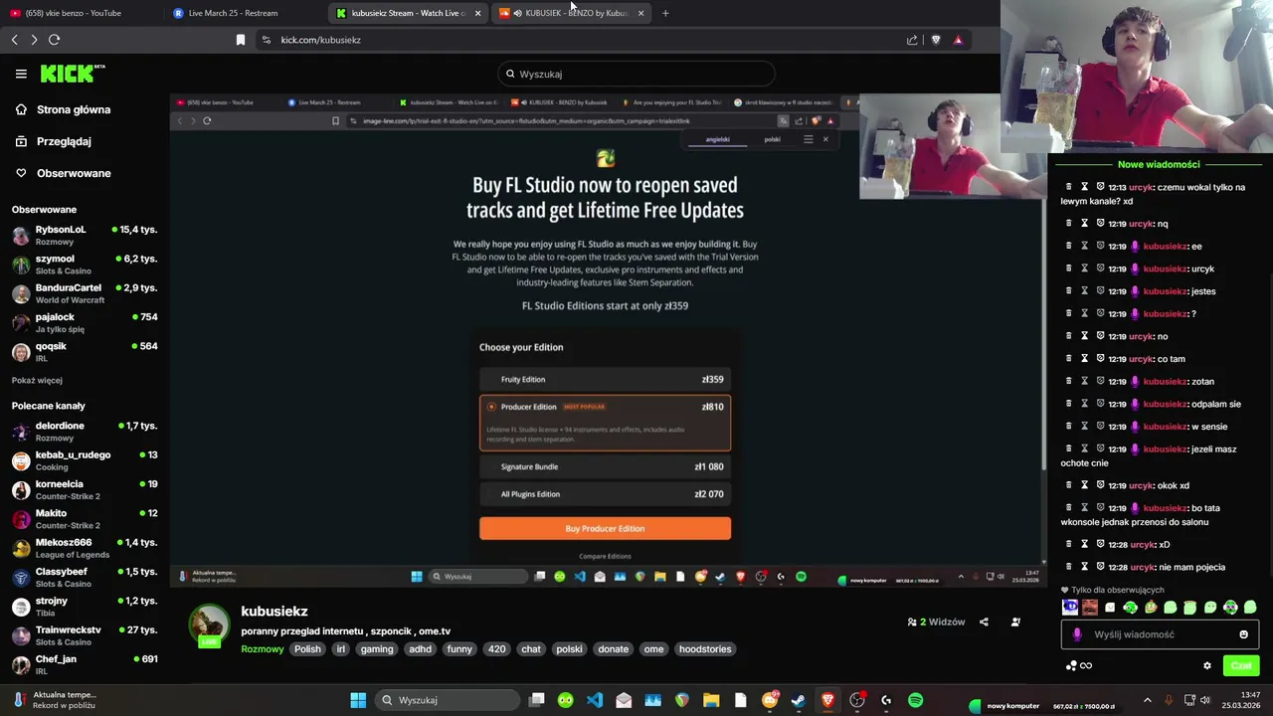Open Steam from the taskbar
Screen dimensions: 1273x716
coord(798,700)
